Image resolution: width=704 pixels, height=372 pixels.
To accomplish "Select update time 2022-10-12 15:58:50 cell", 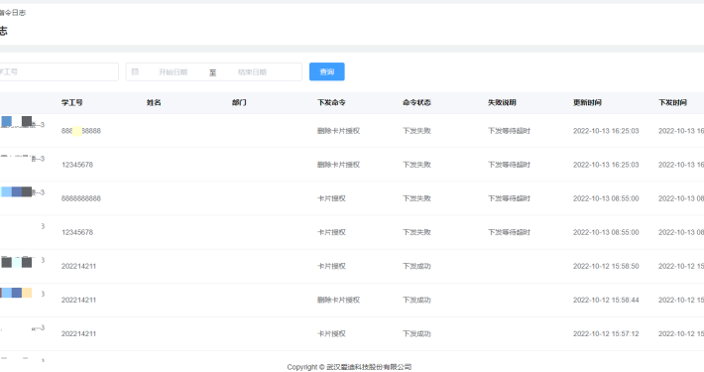I will pyautogui.click(x=606, y=266).
